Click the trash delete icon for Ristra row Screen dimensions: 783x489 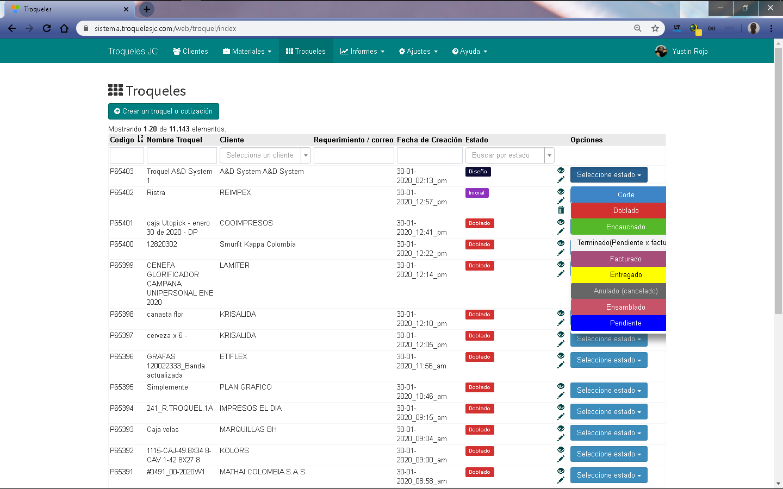click(561, 210)
